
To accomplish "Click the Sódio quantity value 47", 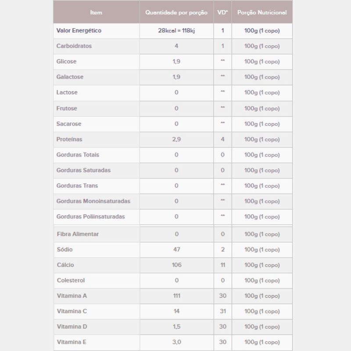I will pyautogui.click(x=176, y=250).
